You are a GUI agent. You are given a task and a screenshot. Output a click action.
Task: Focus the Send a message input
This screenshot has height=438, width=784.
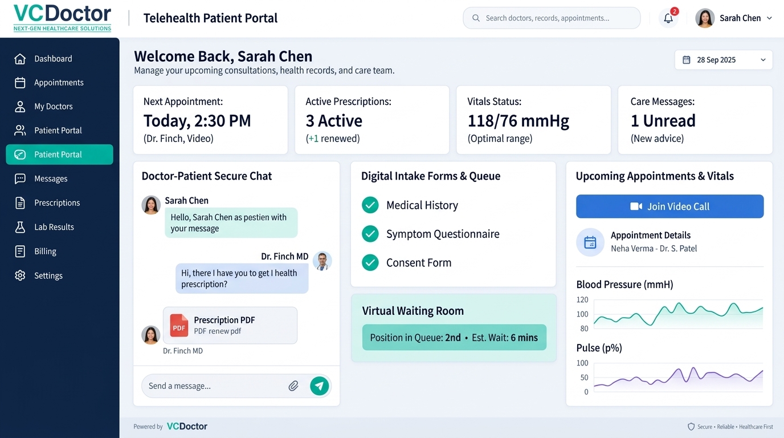click(x=215, y=386)
